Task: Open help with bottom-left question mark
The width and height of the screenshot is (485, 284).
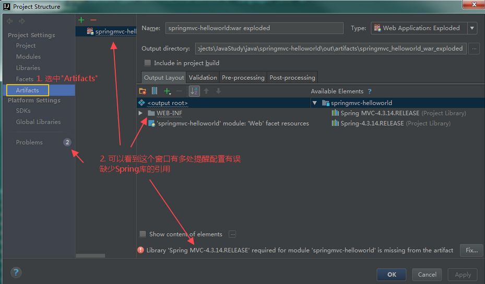Action: click(x=16, y=273)
